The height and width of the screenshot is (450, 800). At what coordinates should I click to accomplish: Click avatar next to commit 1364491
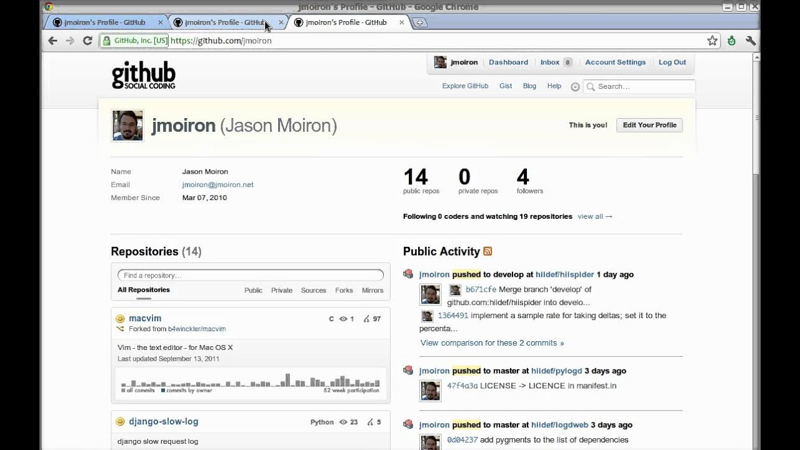click(x=427, y=316)
